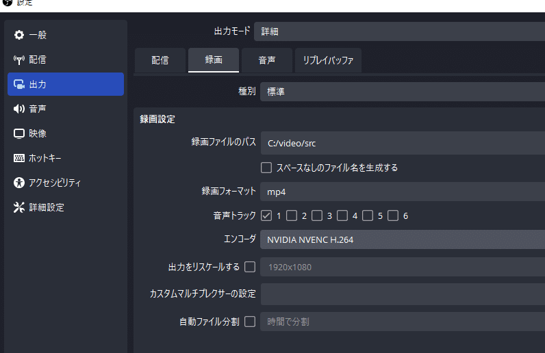
Task: Click the tools icon for 詳細設定
Action: coord(19,207)
